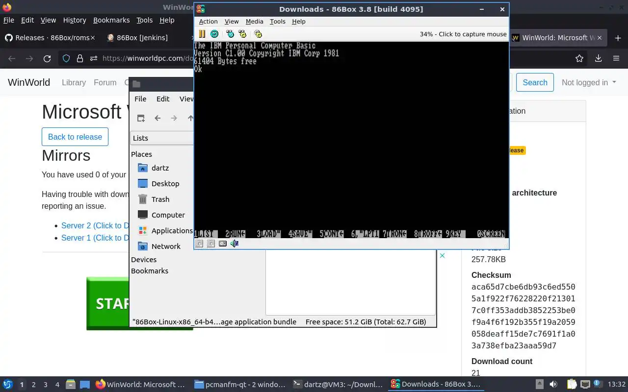
Task: Expand the Not logged in dropdown
Action: 589,82
